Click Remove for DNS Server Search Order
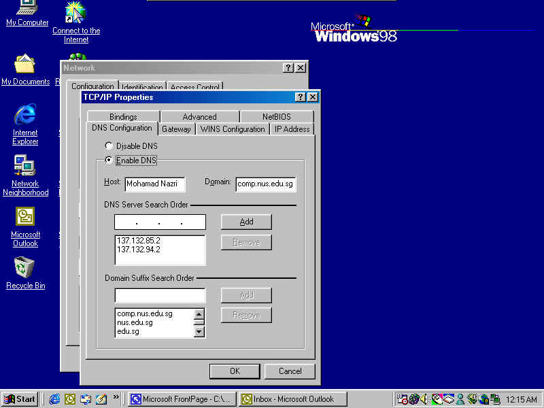The width and height of the screenshot is (544, 408). click(x=246, y=242)
